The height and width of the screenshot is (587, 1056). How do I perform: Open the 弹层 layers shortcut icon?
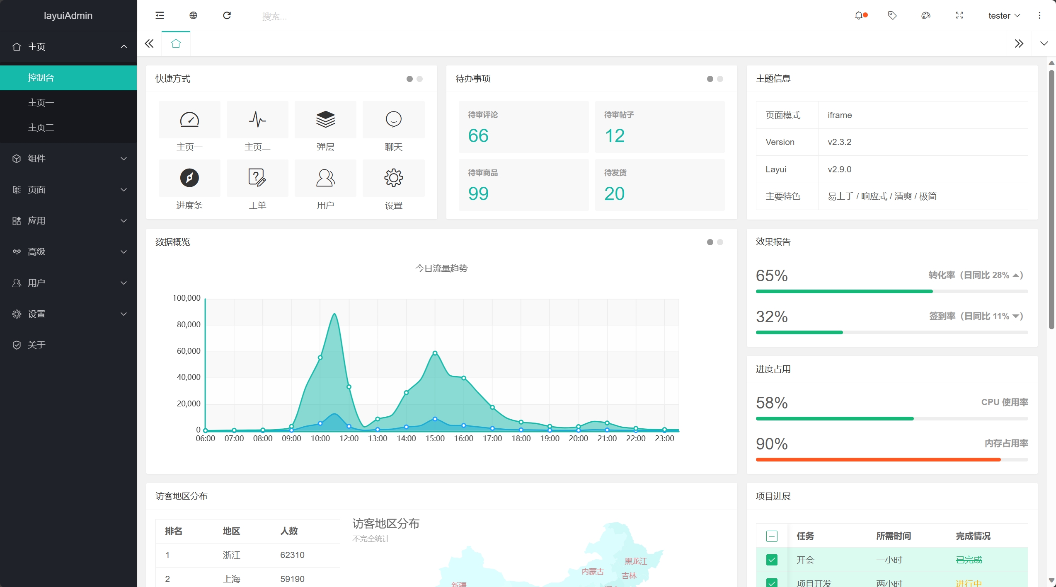tap(325, 120)
